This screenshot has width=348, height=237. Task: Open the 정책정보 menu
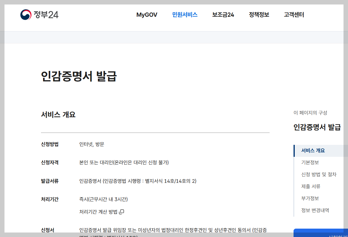click(x=259, y=14)
